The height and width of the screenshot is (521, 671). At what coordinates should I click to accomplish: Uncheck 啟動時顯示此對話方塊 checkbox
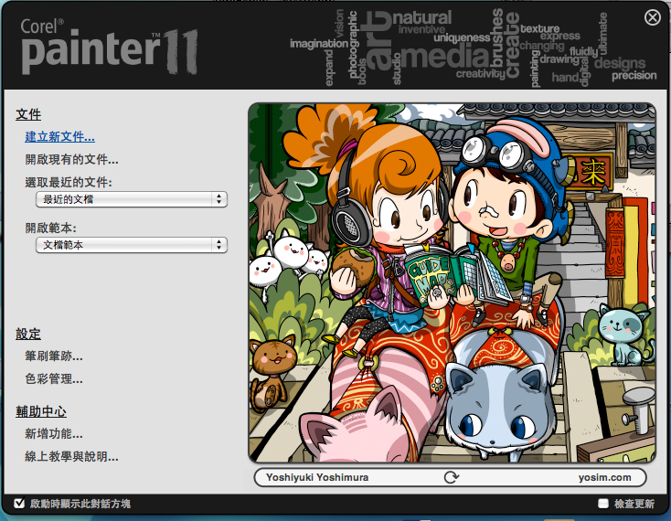(x=19, y=504)
